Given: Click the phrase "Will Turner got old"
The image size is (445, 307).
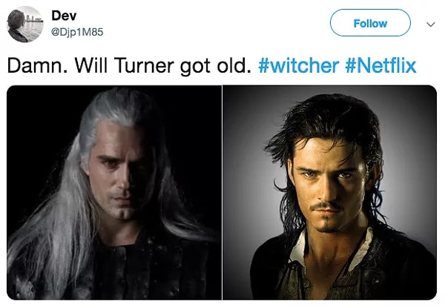Looking at the screenshot, I should coord(163,66).
